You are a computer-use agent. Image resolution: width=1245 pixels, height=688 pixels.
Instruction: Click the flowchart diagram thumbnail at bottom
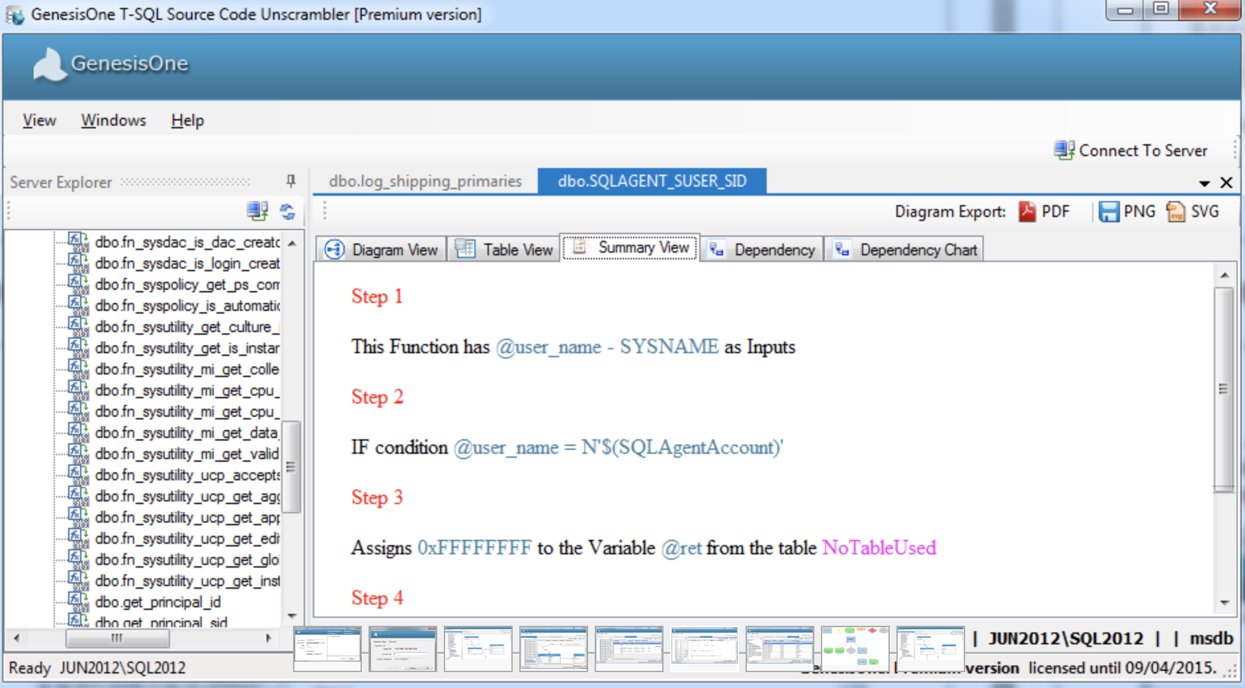pos(855,648)
